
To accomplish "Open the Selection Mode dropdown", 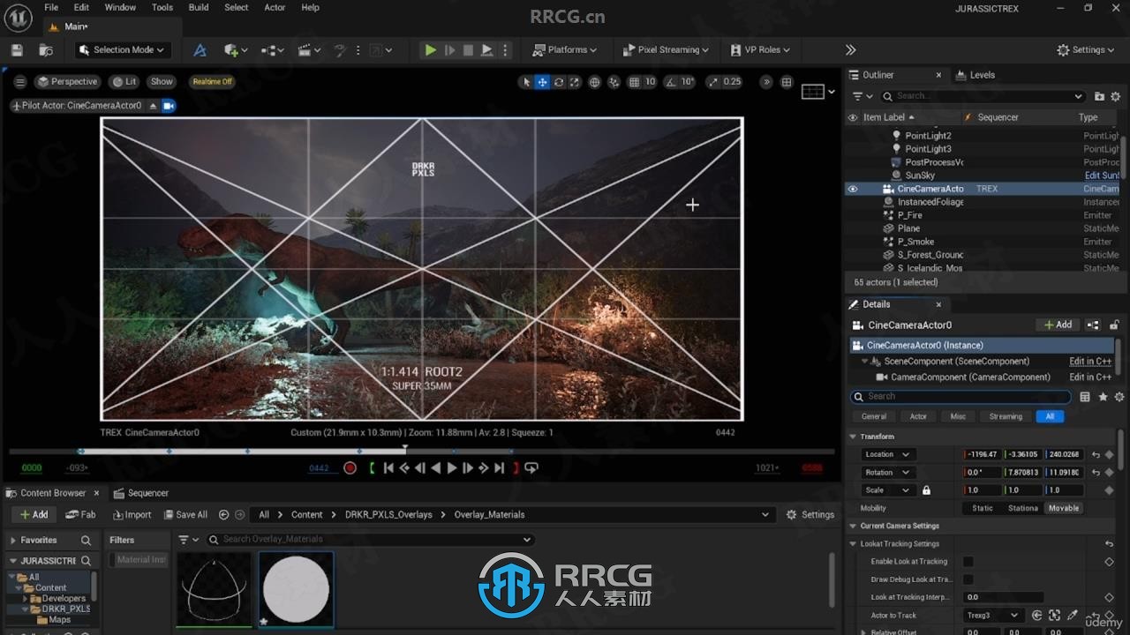I will click(121, 50).
